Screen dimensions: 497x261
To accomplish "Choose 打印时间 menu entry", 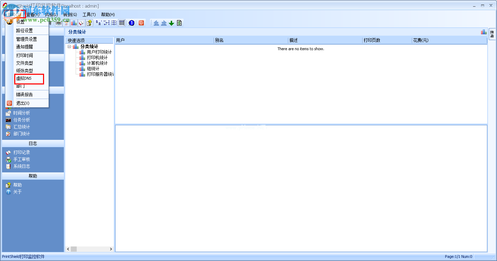I will pyautogui.click(x=27, y=55).
